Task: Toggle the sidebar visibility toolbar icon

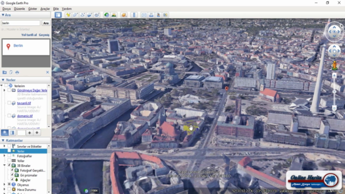Action: click(58, 15)
